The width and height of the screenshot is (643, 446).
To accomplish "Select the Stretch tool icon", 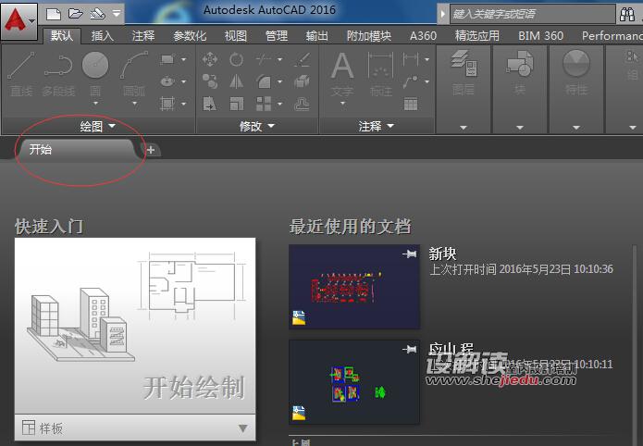I will 209,104.
